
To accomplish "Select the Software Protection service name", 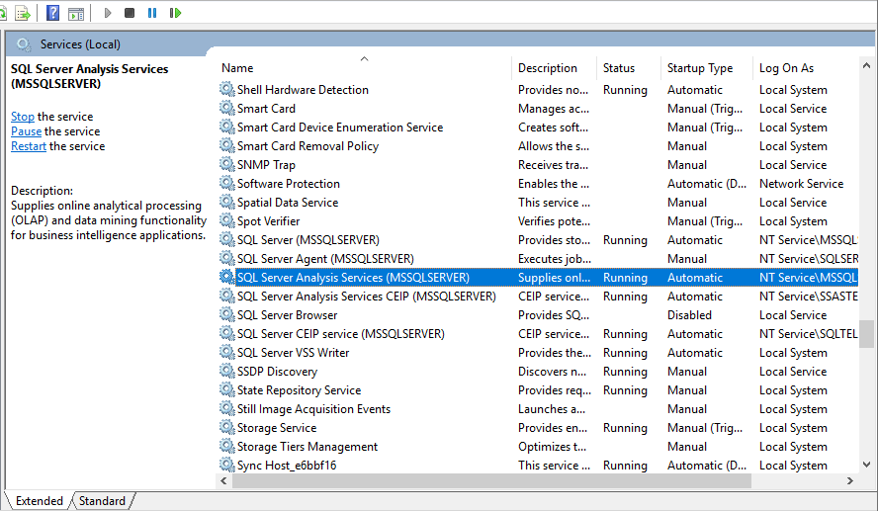I will click(289, 184).
